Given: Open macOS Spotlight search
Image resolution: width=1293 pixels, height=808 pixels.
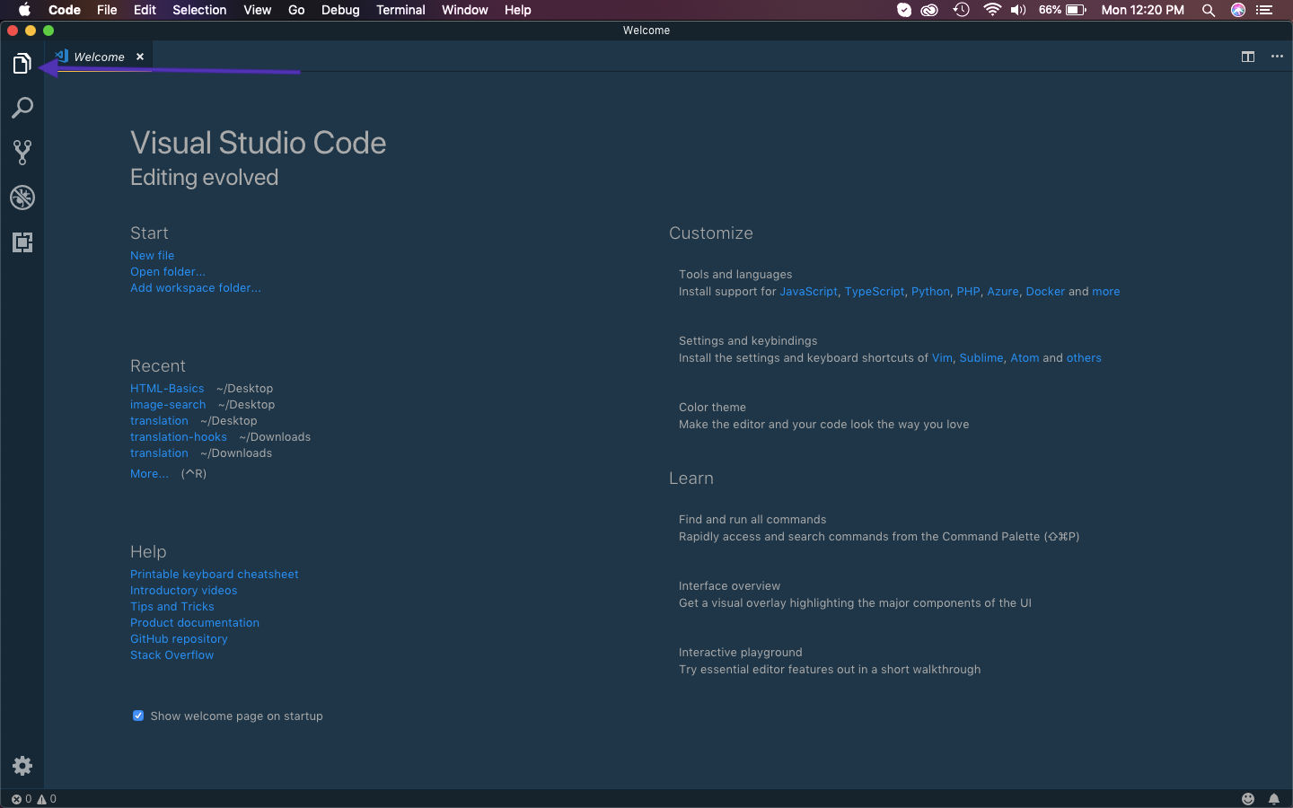Looking at the screenshot, I should pyautogui.click(x=1209, y=10).
